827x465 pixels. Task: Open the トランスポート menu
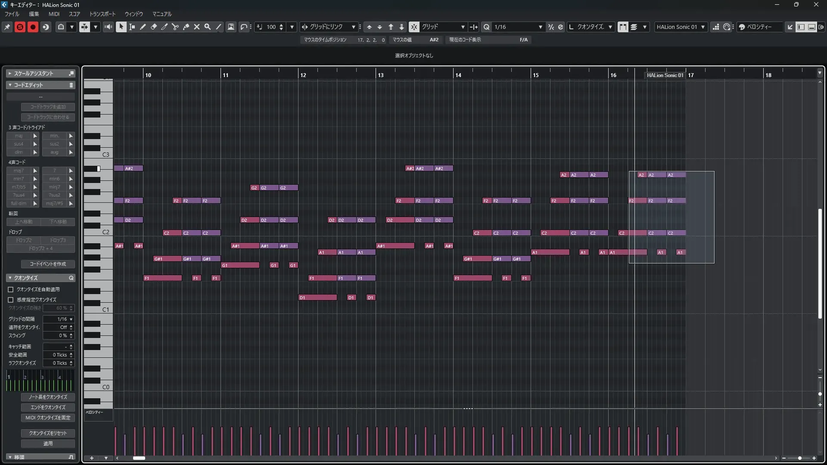[102, 14]
